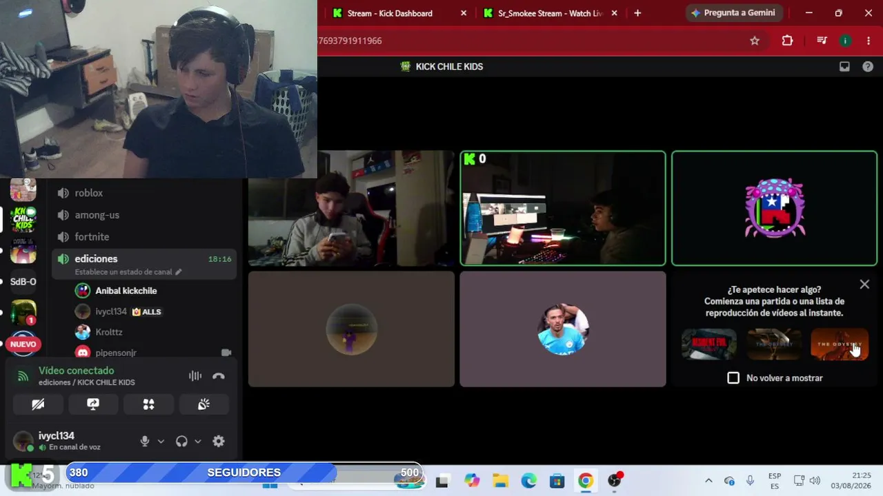Edit the channel status text
This screenshot has height=496, width=883.
point(128,272)
